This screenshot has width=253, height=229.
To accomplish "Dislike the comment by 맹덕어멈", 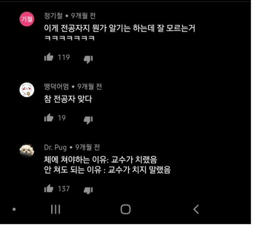I will pos(88,120).
